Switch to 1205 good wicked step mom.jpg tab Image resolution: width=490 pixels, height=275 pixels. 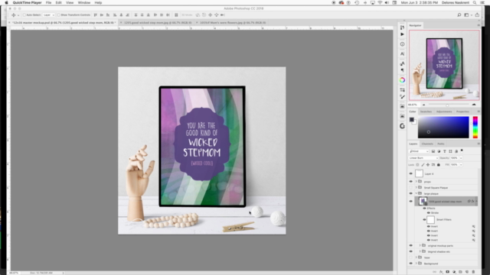(x=158, y=23)
